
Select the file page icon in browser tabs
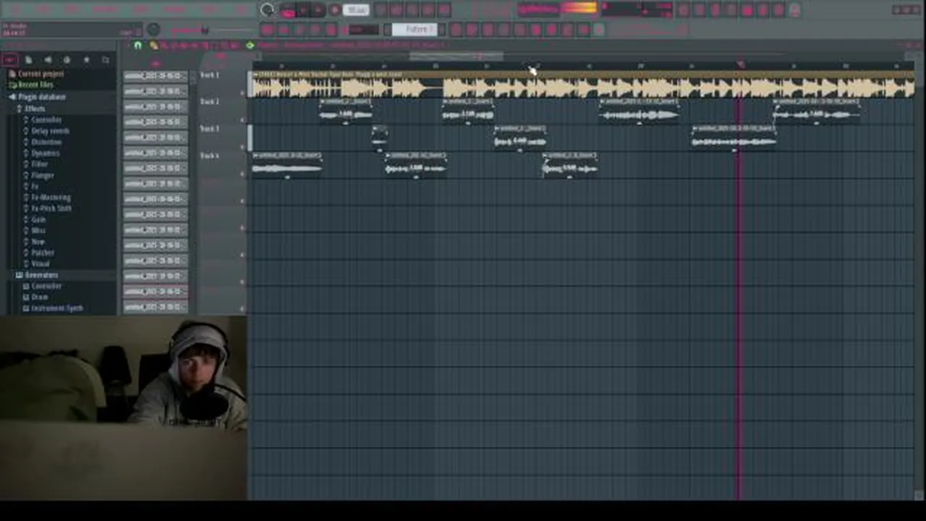[x=28, y=60]
